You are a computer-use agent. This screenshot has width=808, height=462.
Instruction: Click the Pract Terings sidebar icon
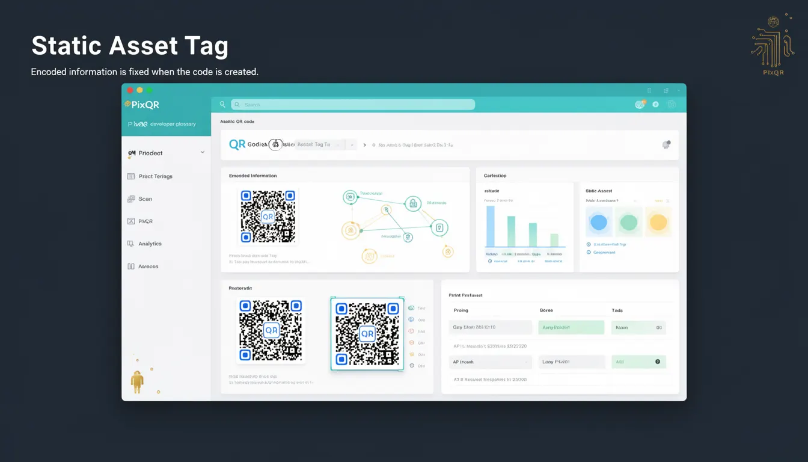click(131, 176)
